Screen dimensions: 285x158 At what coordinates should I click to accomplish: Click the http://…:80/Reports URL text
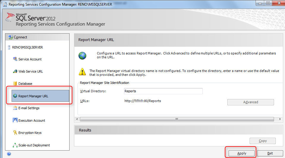click(143, 101)
